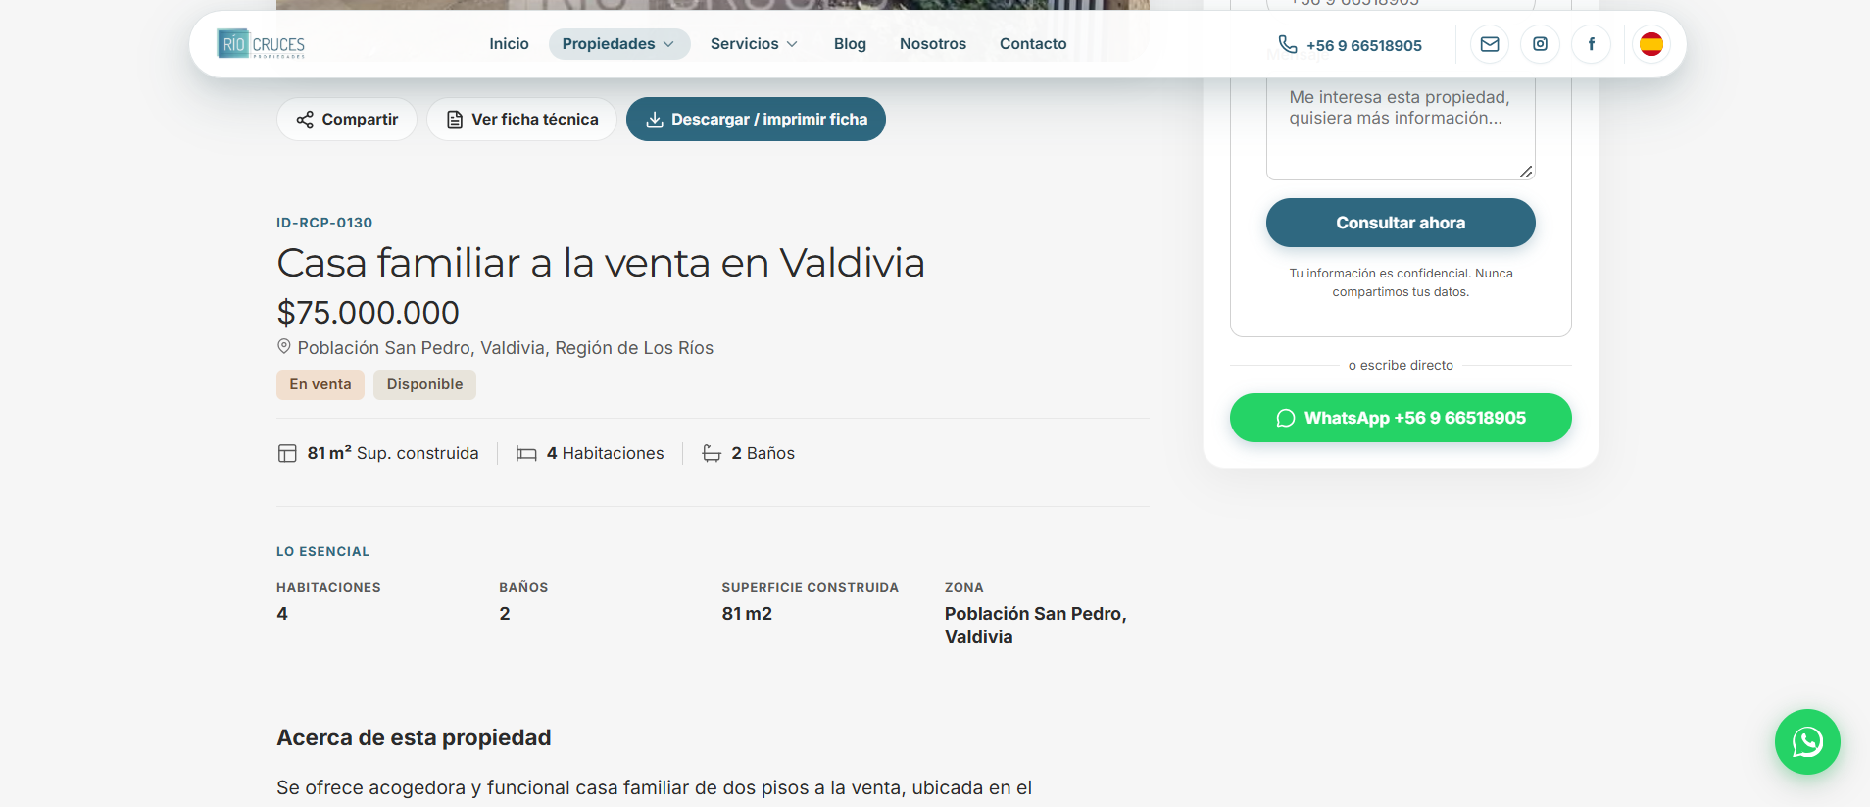Open the Blog page
The height and width of the screenshot is (807, 1870).
click(x=850, y=44)
